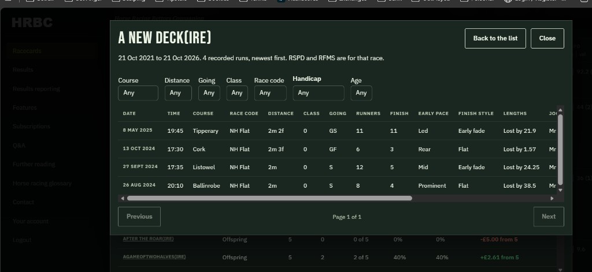Click the 'Lost by 24.25' lengths cell

pos(521,167)
